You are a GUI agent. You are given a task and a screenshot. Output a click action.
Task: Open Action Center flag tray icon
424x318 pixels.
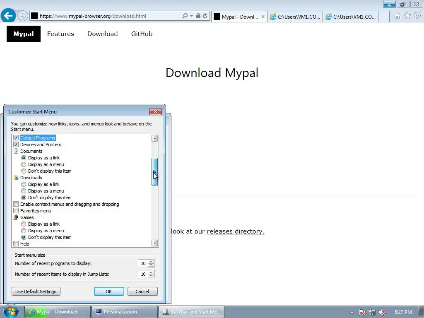(x=362, y=312)
